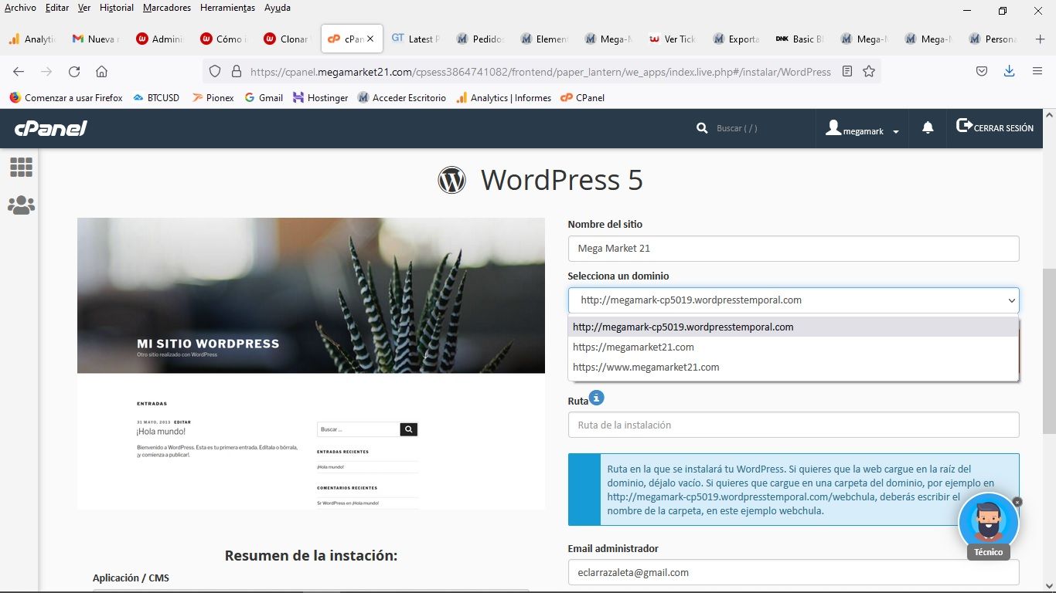Open the Ver menu
The image size is (1056, 593).
tap(84, 8)
